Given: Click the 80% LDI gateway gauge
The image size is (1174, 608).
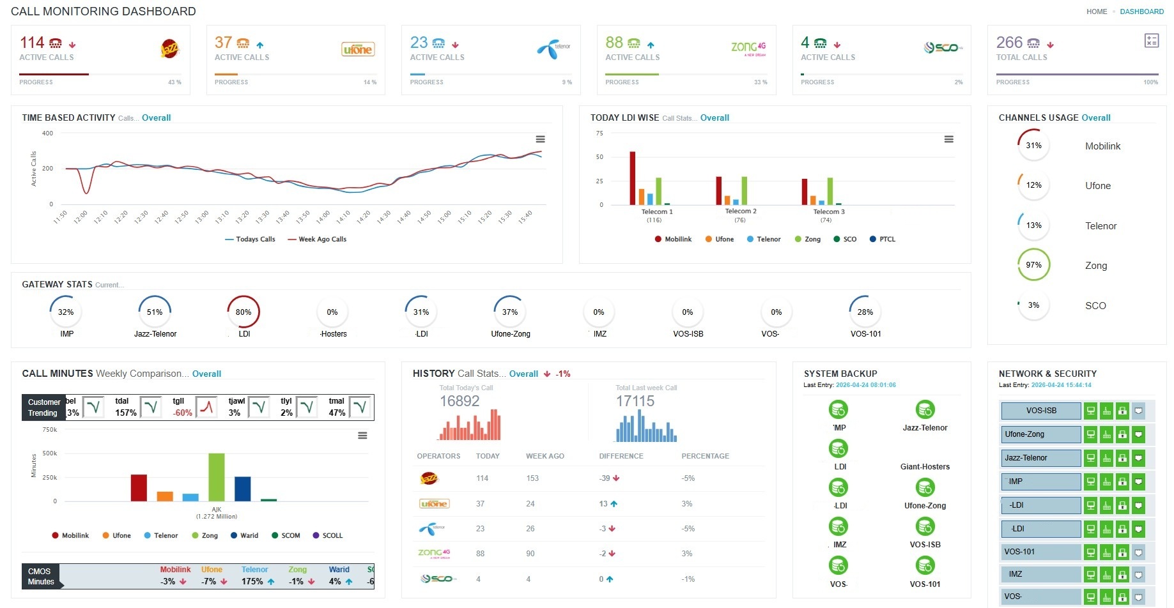Looking at the screenshot, I should pos(243,312).
